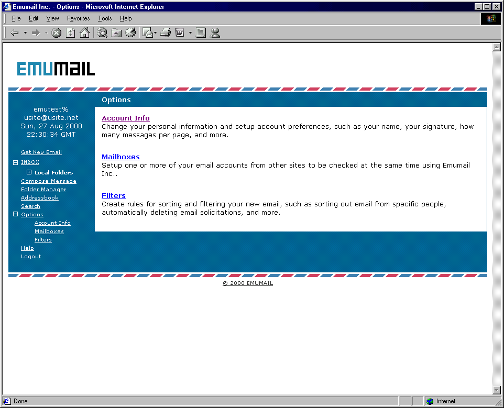Open the Search toolbar icon
Screen dimensions: 504x408
[102, 33]
